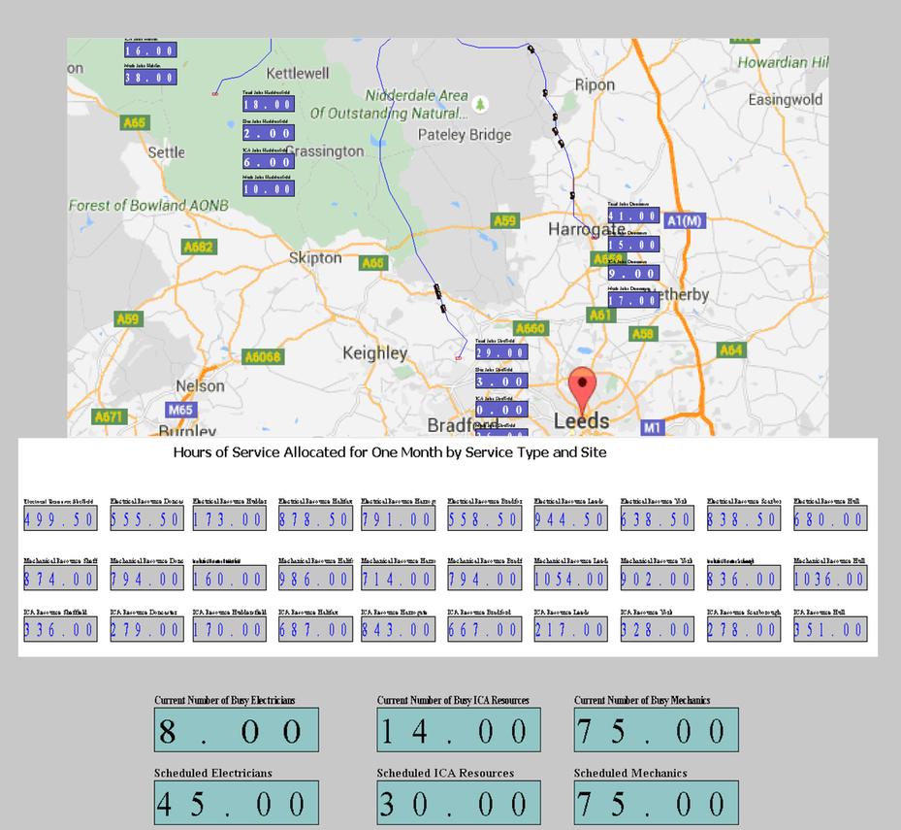This screenshot has width=901, height=830.
Task: Click the Ripon town label on map
Action: 595,85
